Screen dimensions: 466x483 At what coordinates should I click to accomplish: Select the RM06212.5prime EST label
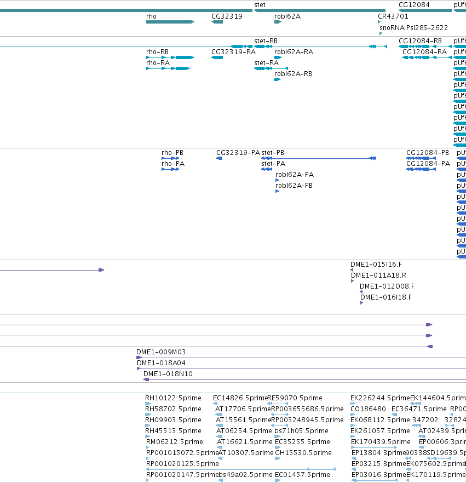[174, 442]
